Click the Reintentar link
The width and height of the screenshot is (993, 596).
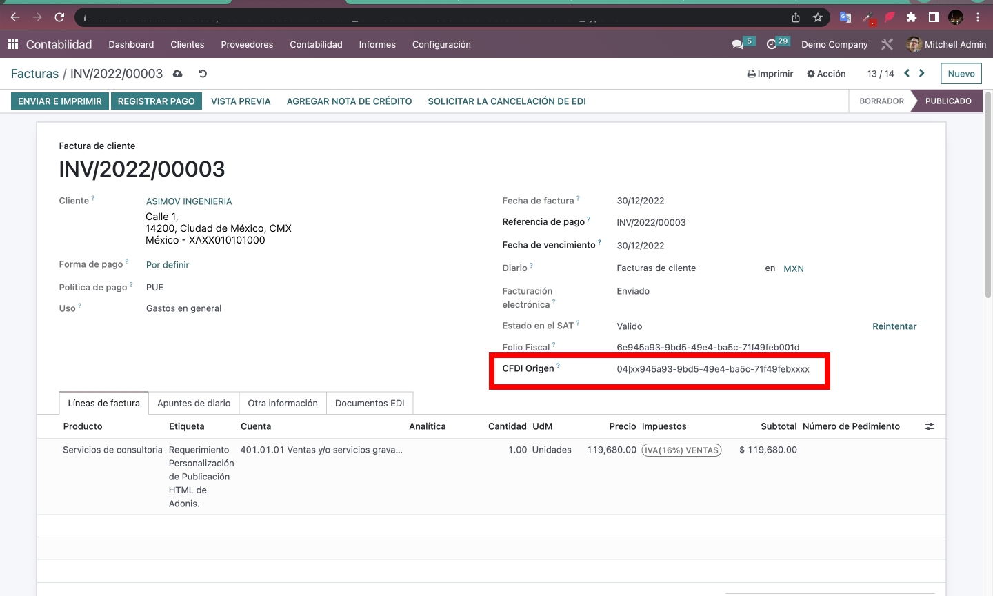pyautogui.click(x=894, y=326)
